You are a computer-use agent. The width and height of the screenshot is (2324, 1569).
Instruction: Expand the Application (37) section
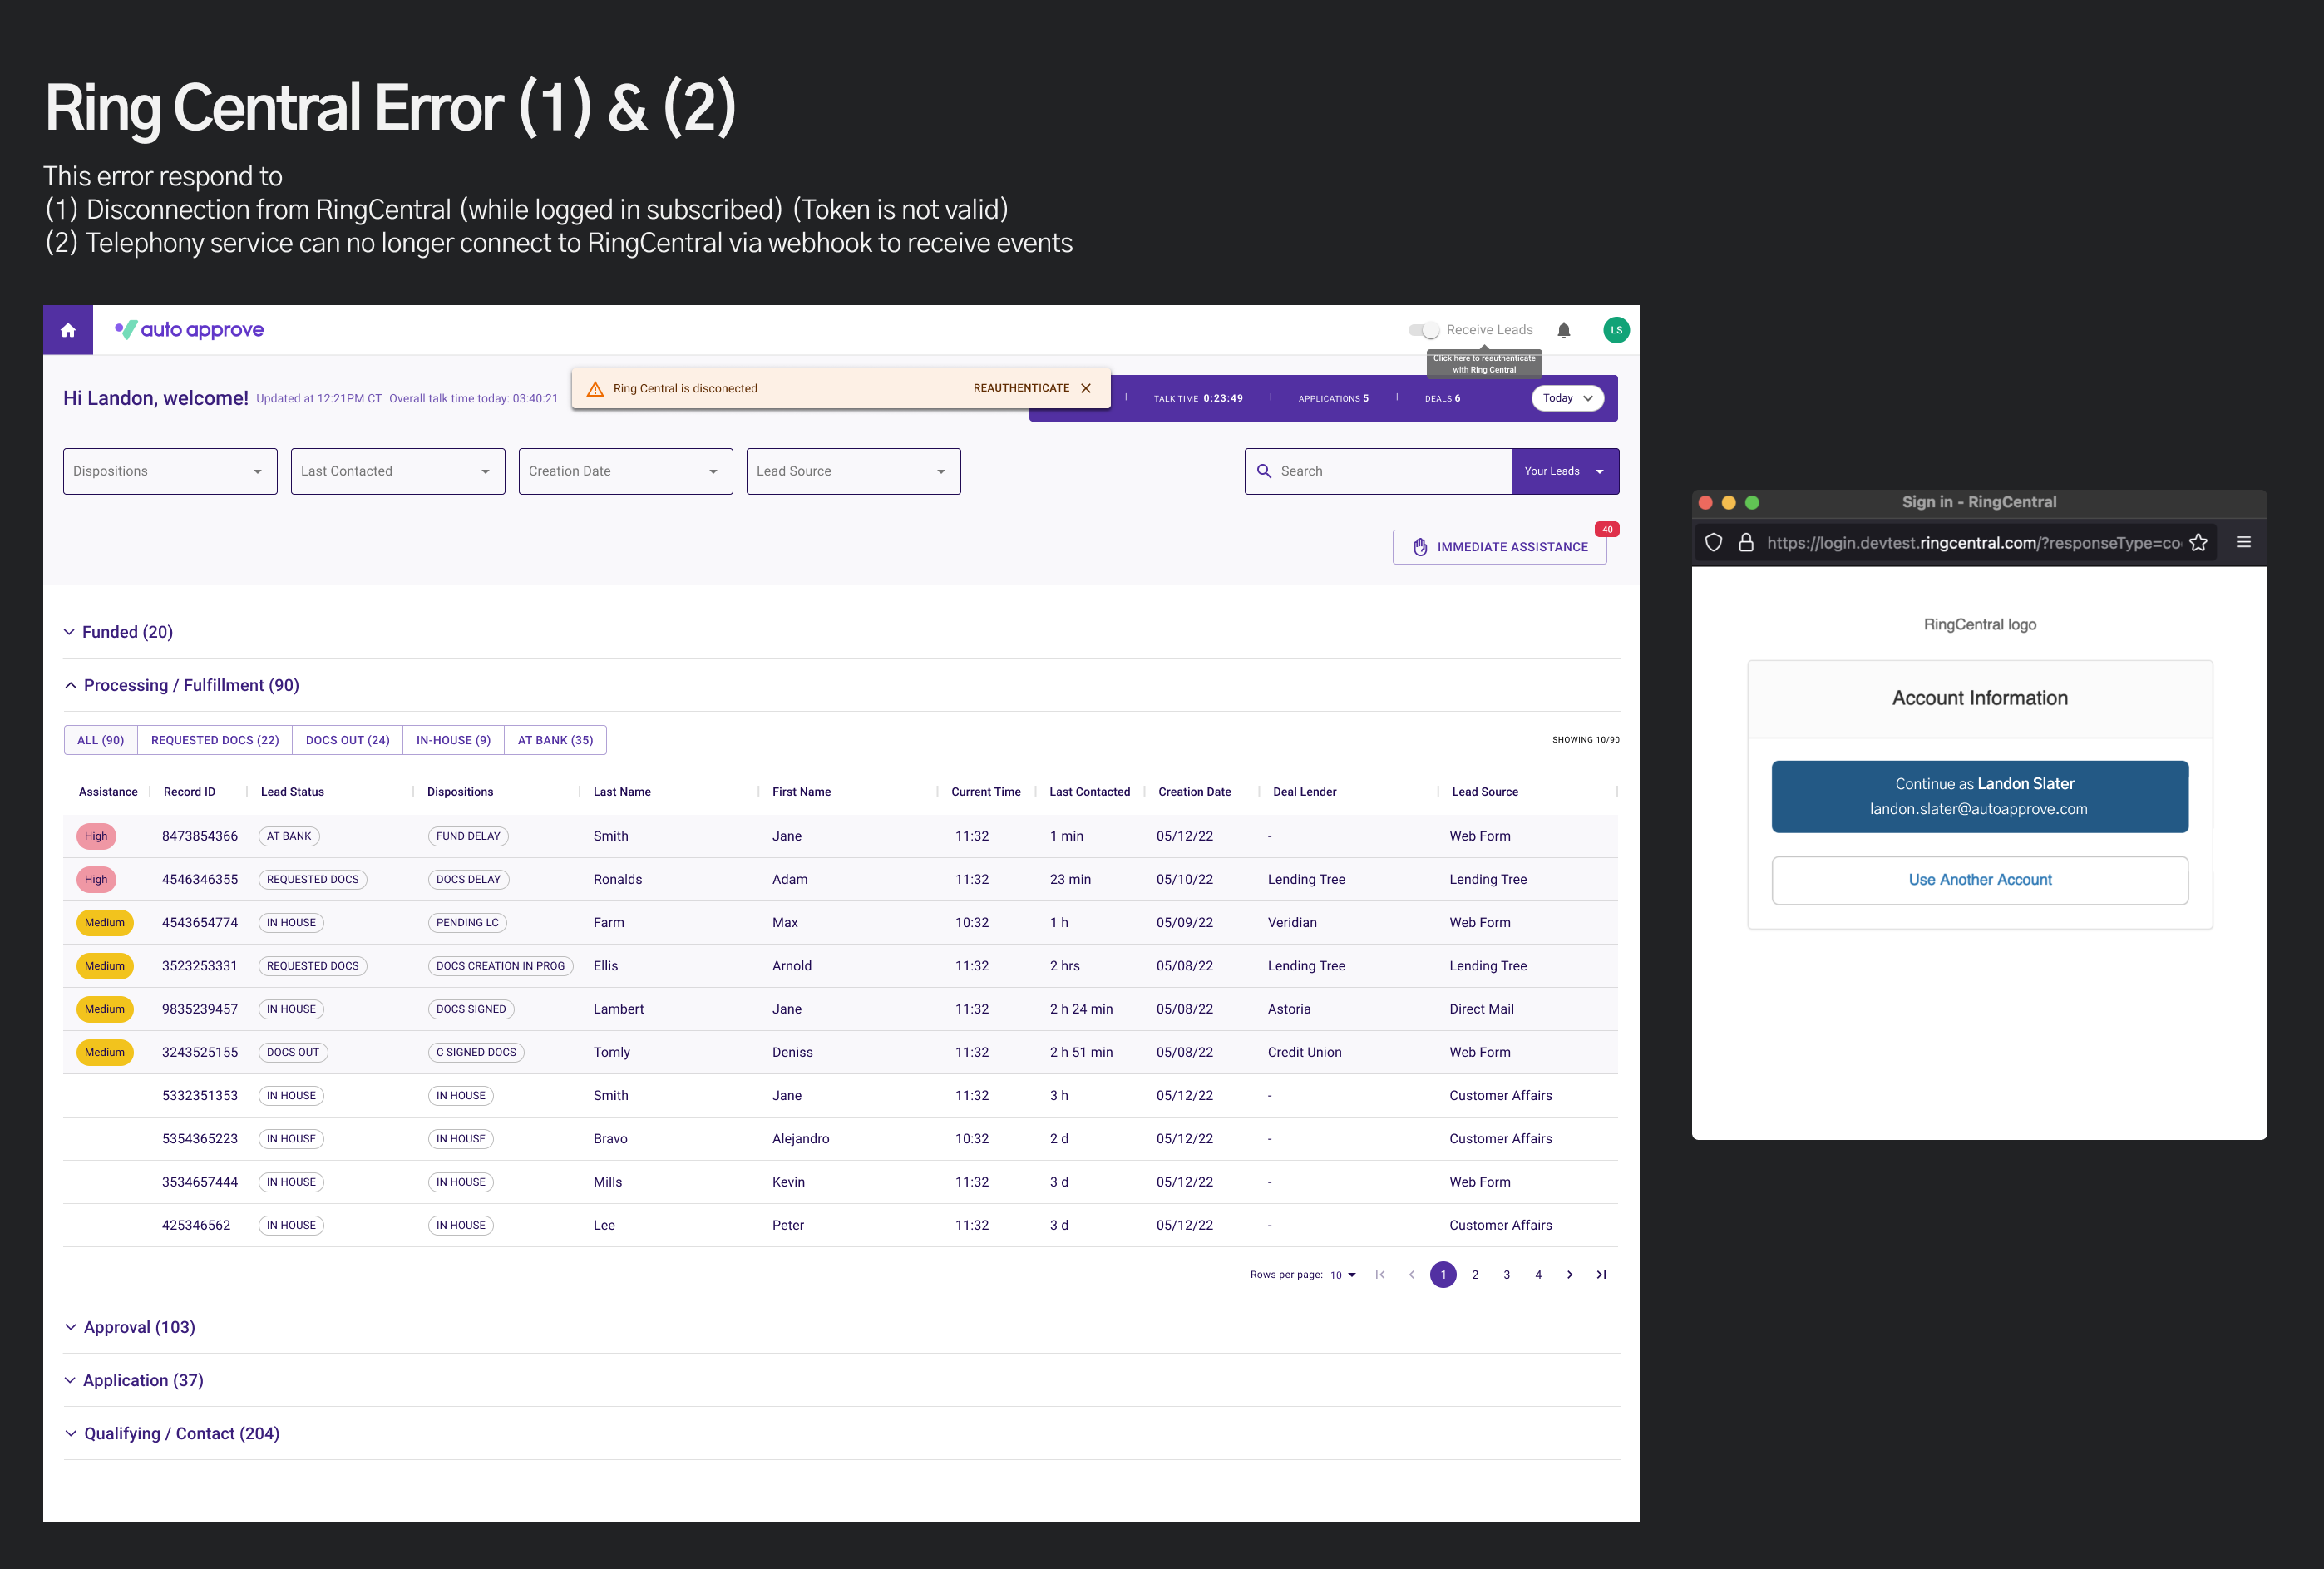pyautogui.click(x=134, y=1380)
